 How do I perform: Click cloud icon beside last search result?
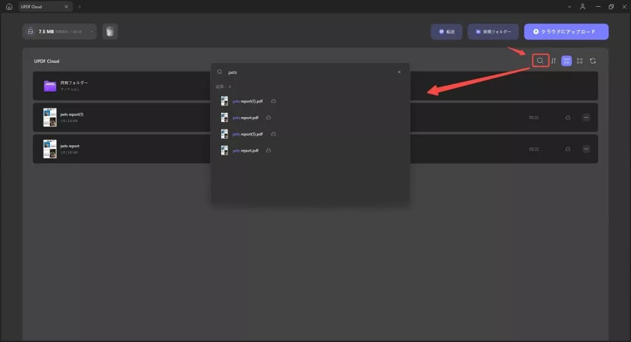click(269, 150)
